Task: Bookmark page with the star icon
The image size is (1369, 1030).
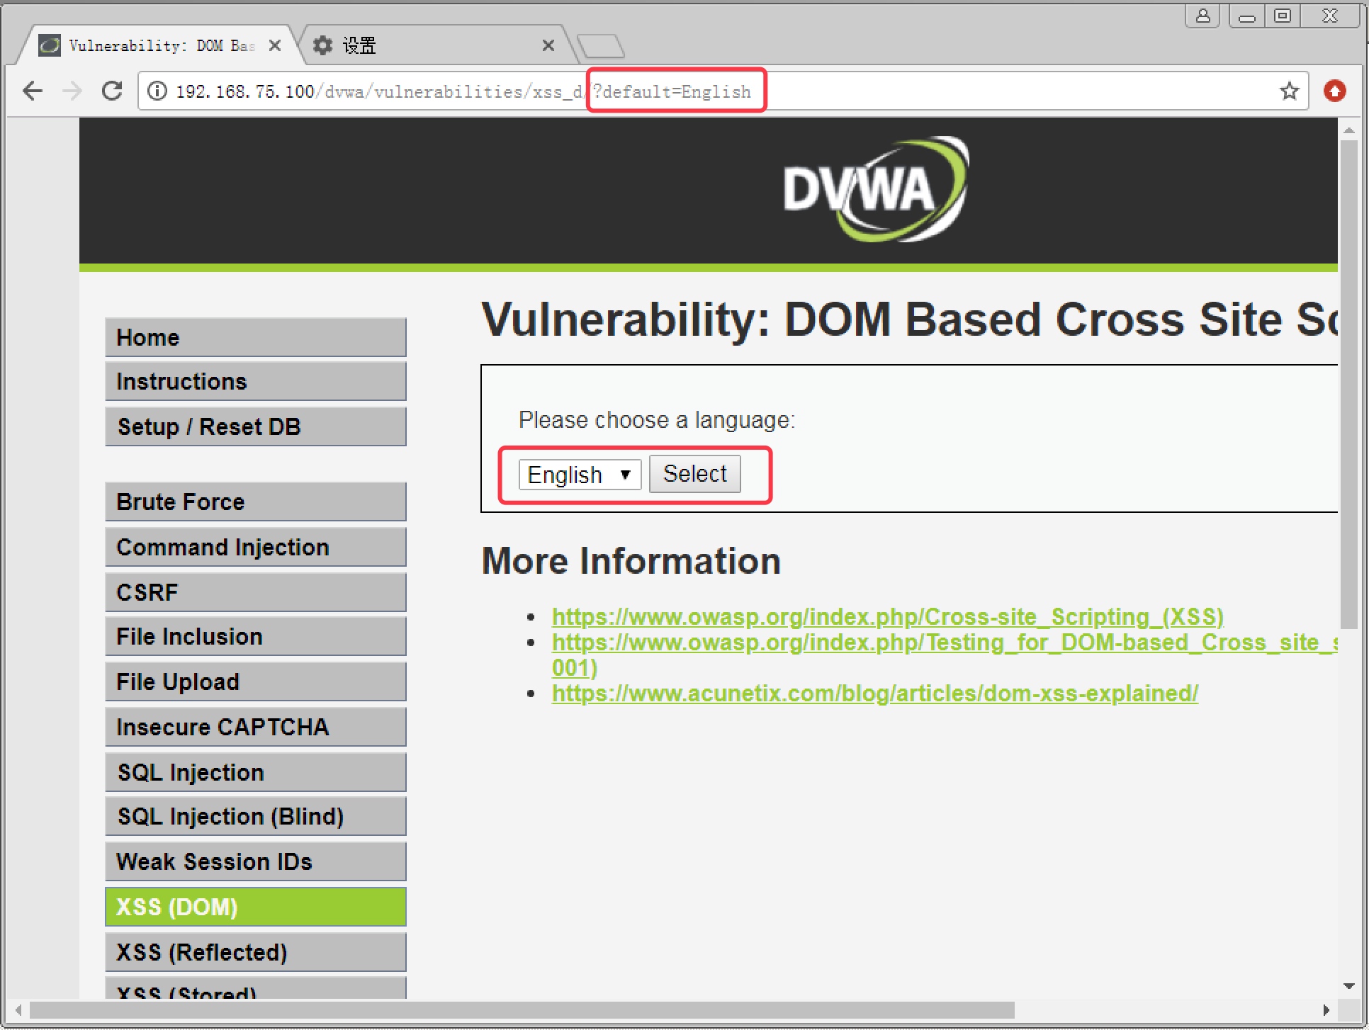Action: (1289, 91)
